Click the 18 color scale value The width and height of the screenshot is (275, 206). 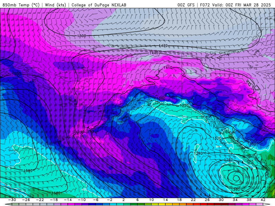(x=179, y=200)
